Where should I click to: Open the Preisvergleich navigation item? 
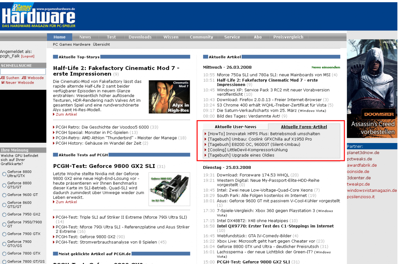pos(288,37)
